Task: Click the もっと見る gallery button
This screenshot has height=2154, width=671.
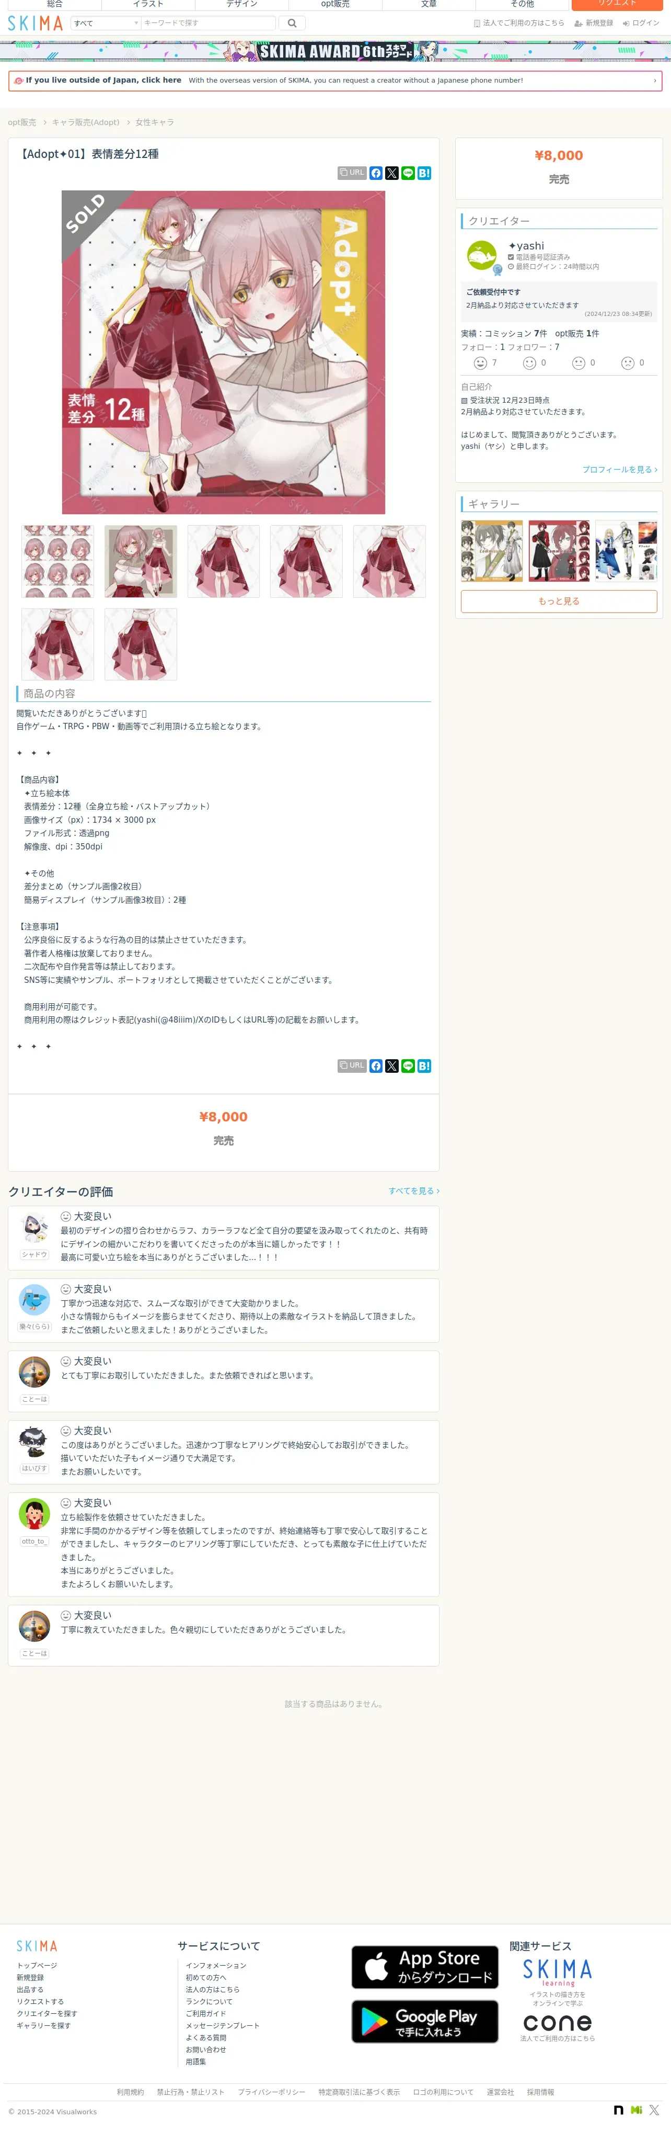Action: 559,601
